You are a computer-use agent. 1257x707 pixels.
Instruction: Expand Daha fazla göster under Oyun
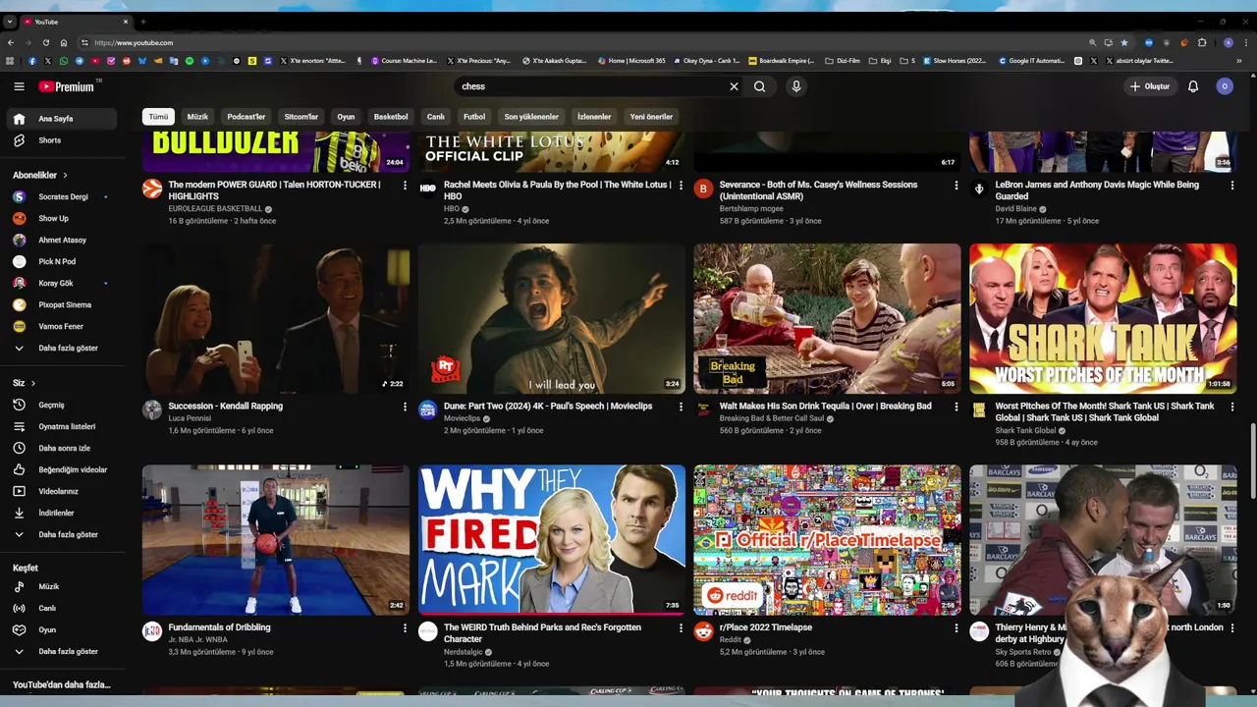click(63, 651)
